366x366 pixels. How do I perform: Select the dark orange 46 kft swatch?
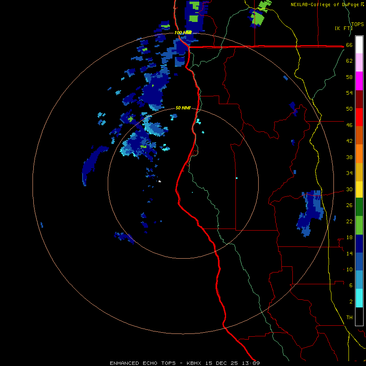(359, 135)
